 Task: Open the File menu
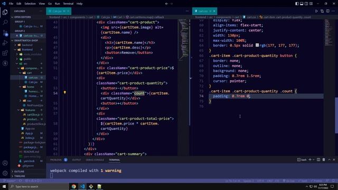[x=11, y=4]
